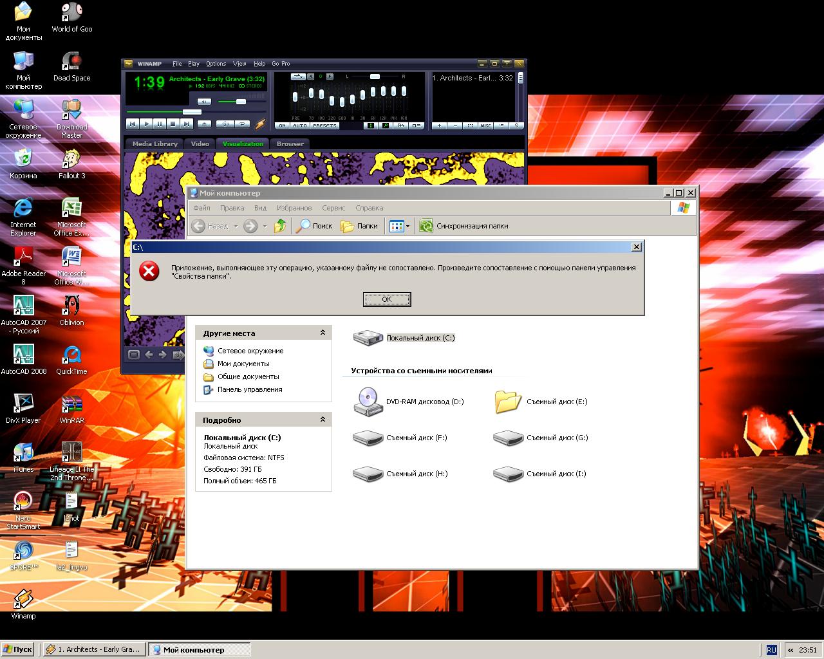Switch to the Browser tab in Winamp
This screenshot has height=659, width=824.
[x=290, y=144]
